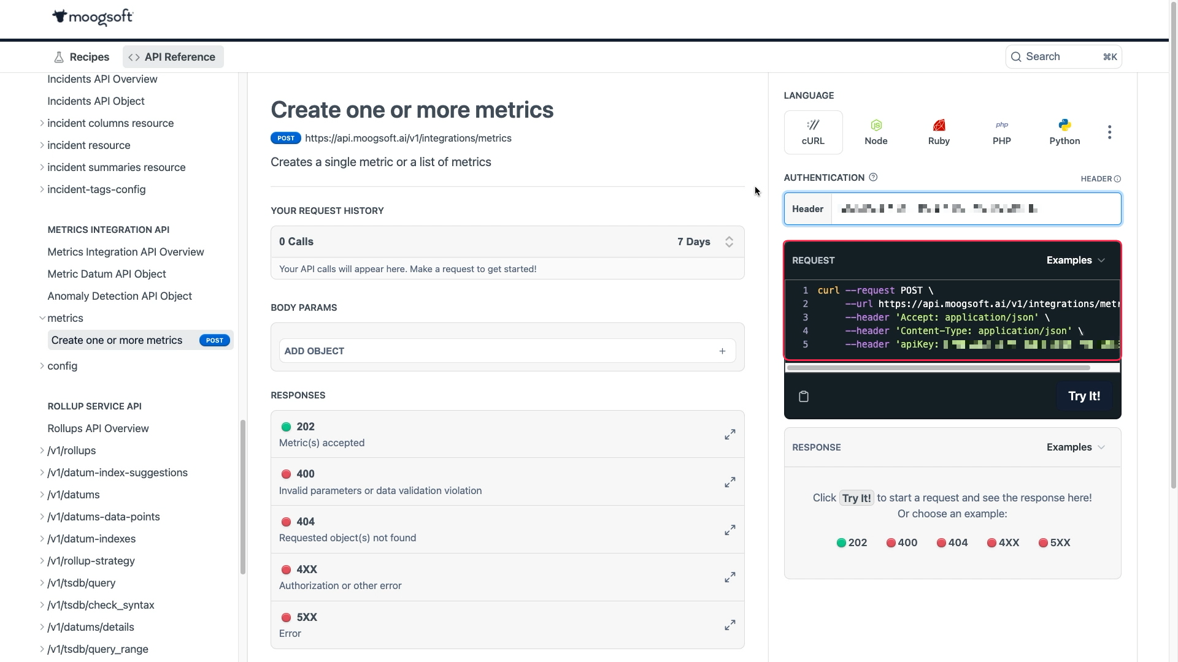
Task: Expand the 400 response details
Action: pyautogui.click(x=730, y=482)
